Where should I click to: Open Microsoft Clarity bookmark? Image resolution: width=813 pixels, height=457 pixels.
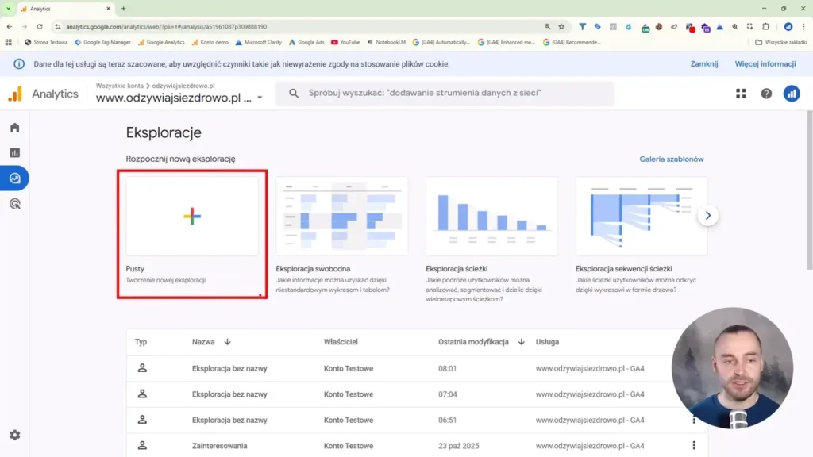[258, 43]
